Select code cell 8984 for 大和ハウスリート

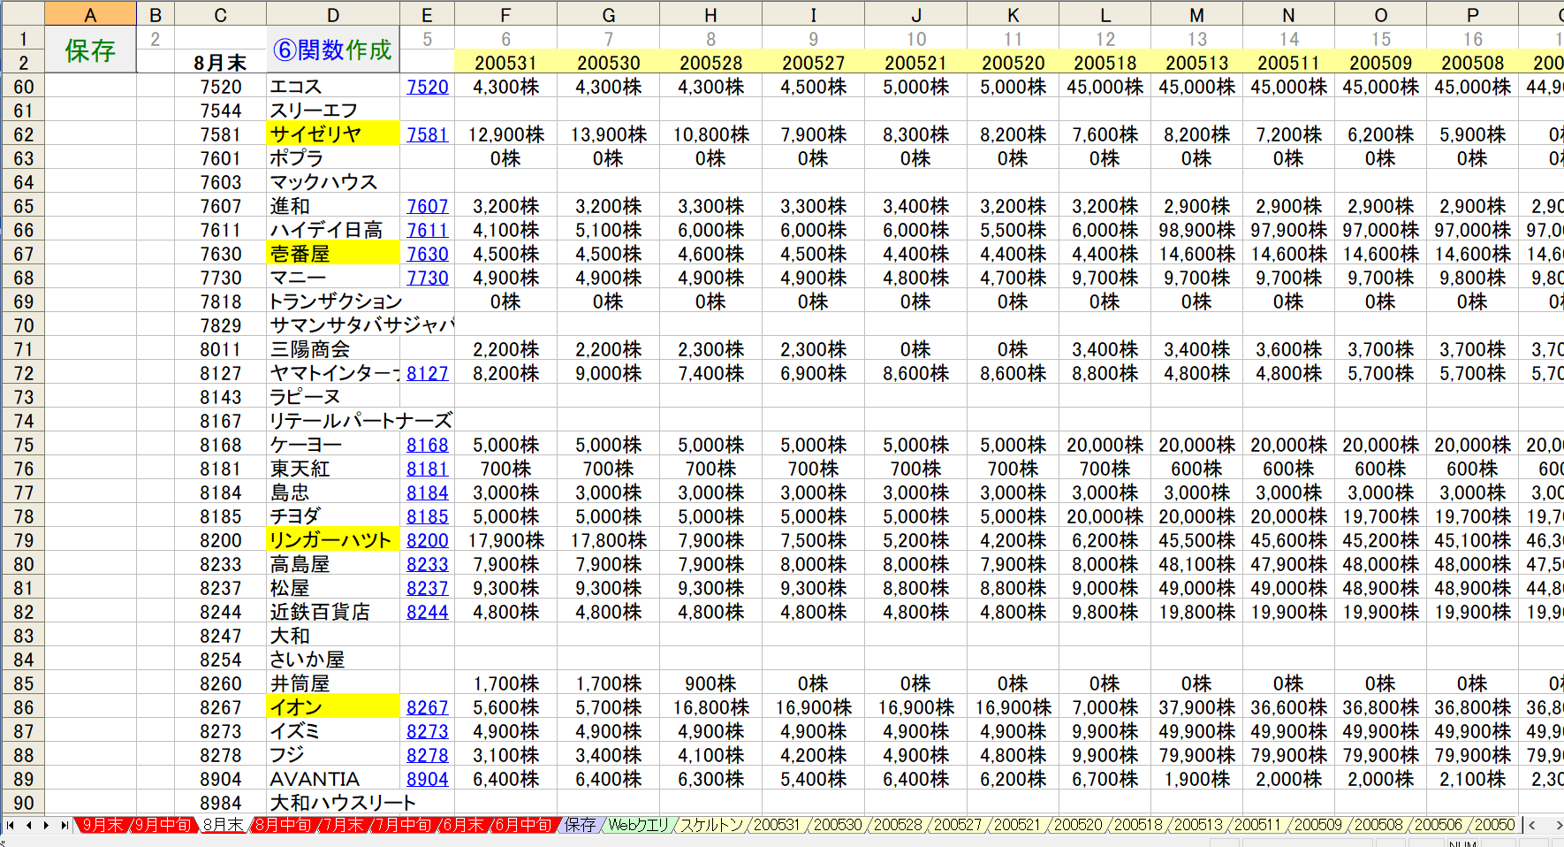tap(221, 803)
